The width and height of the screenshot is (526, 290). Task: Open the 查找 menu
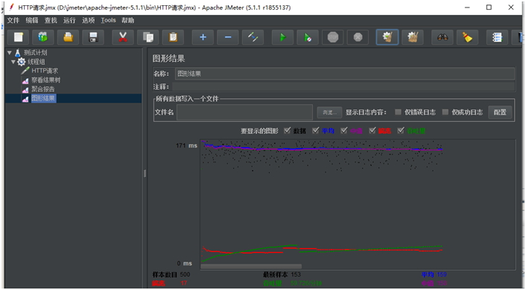pyautogui.click(x=51, y=20)
